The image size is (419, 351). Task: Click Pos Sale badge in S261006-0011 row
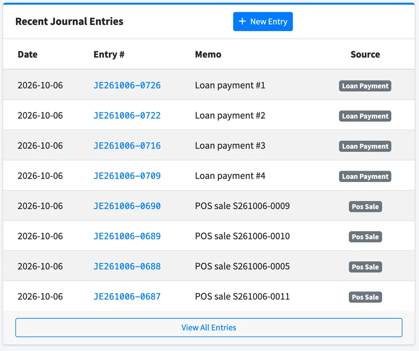[365, 297]
